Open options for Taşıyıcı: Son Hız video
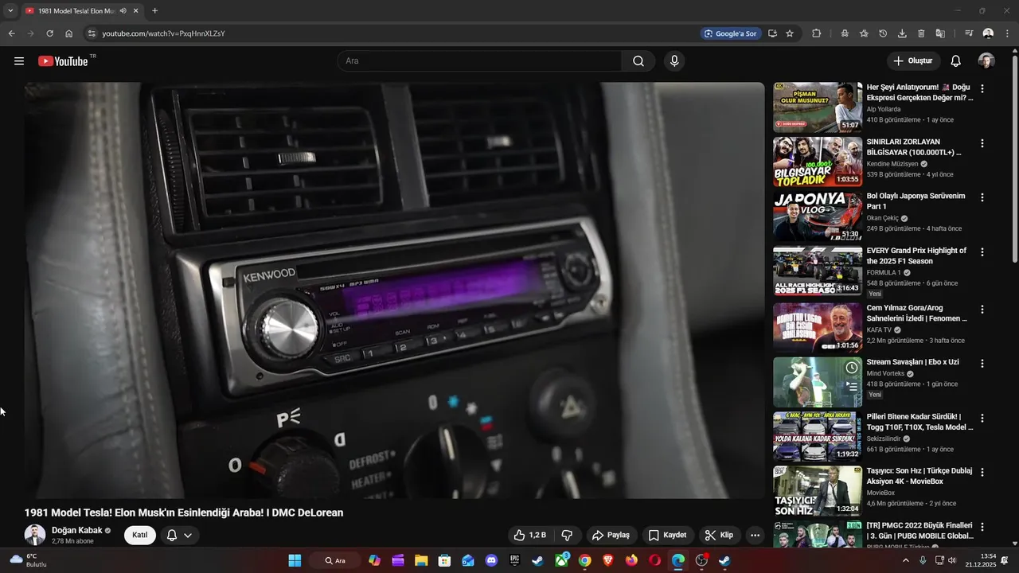This screenshot has height=573, width=1019. [x=982, y=472]
